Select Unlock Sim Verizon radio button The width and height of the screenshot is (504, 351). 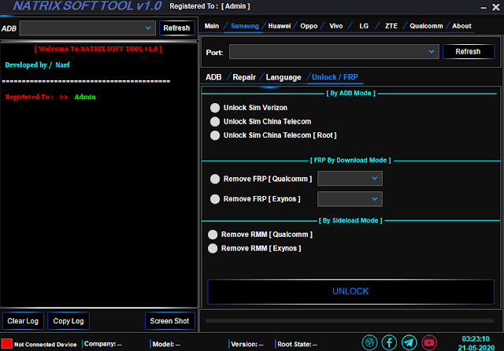(215, 108)
